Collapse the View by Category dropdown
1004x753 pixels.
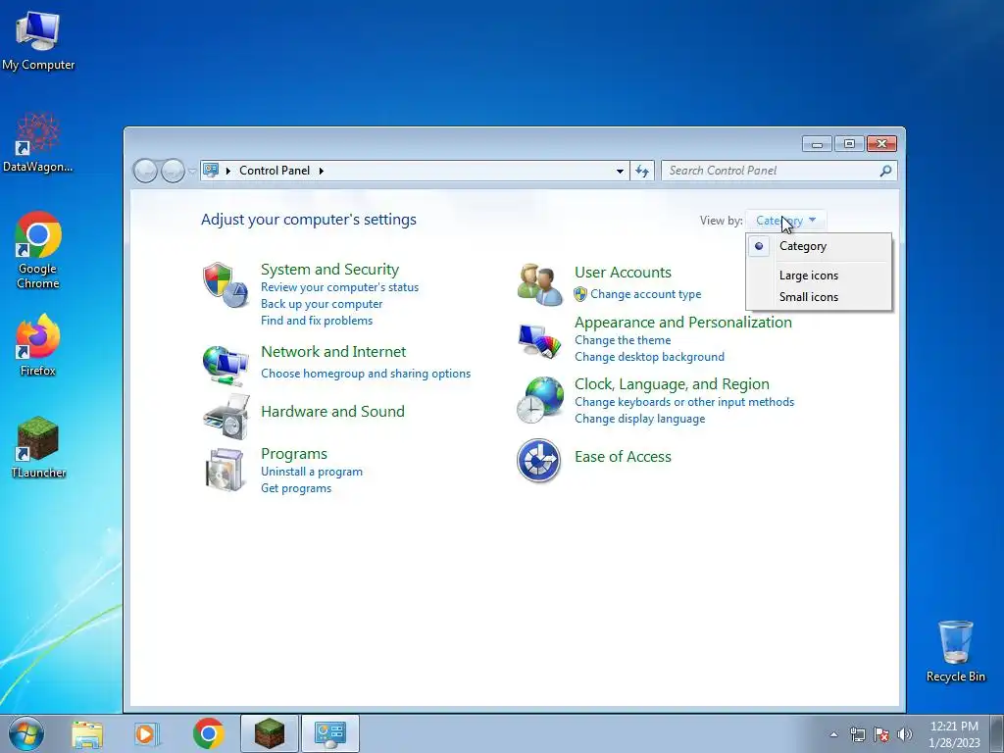(785, 221)
